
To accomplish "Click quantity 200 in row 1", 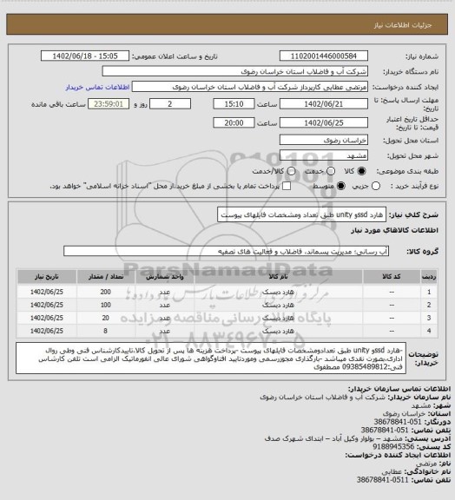I will click(106, 292).
